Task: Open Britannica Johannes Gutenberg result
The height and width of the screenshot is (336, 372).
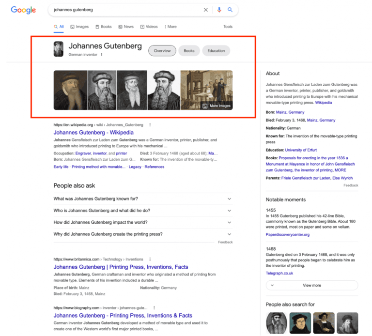Action: pos(121,267)
